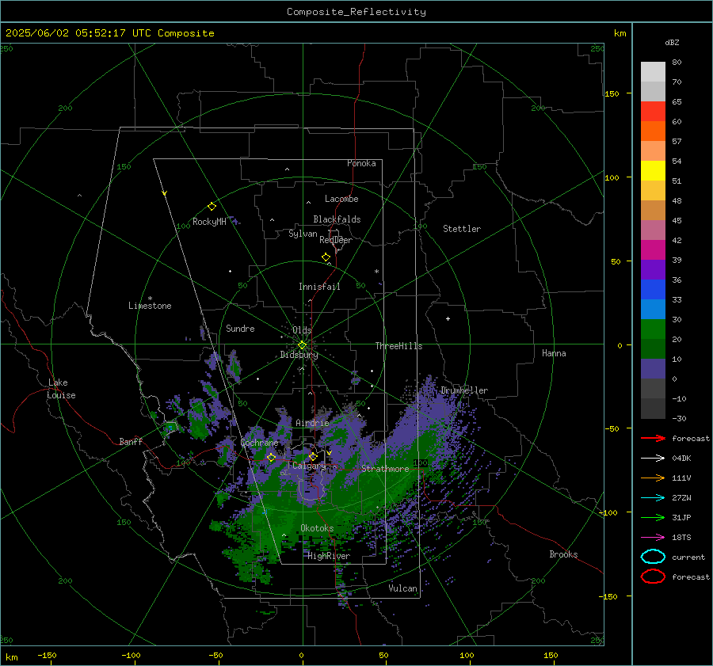
Task: Click the current legend label
Action: point(688,557)
